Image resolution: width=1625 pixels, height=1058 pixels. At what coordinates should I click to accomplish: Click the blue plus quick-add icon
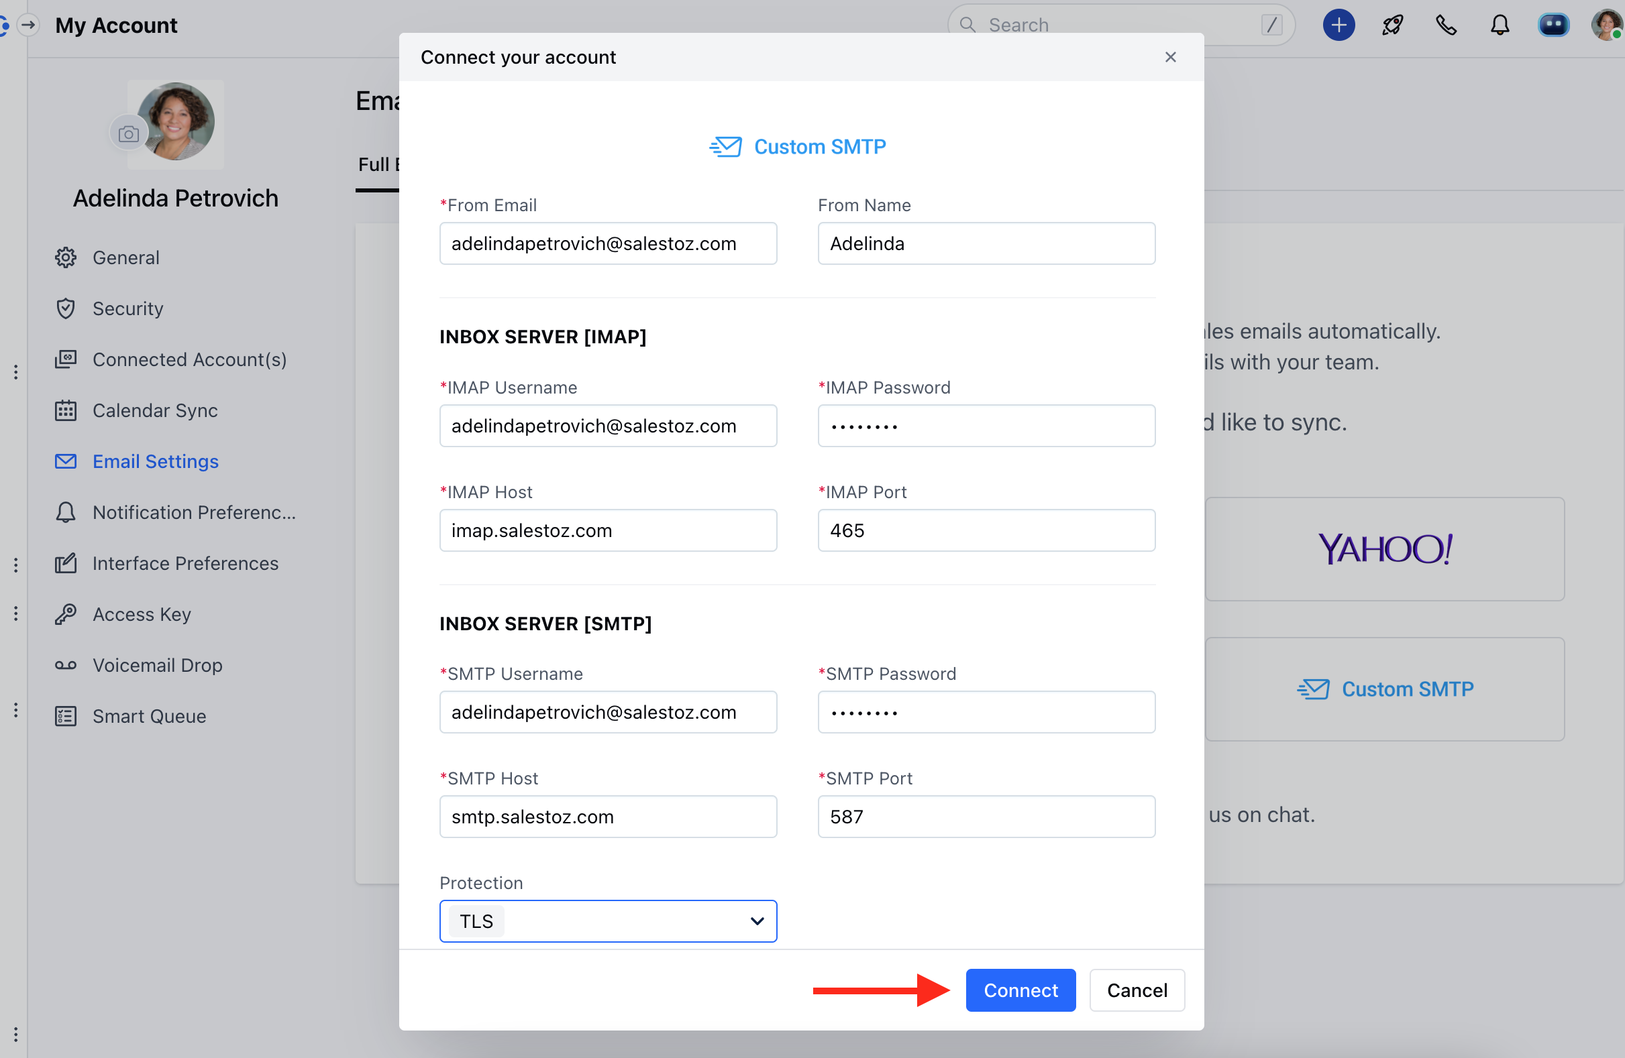pyautogui.click(x=1339, y=25)
